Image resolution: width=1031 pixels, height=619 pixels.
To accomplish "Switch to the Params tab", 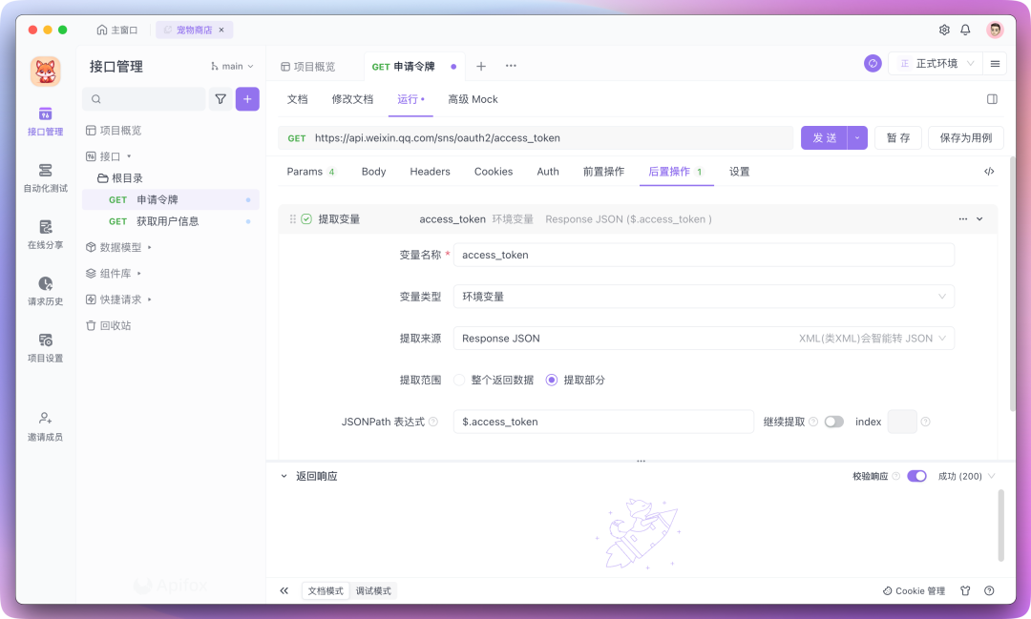I will [x=310, y=172].
